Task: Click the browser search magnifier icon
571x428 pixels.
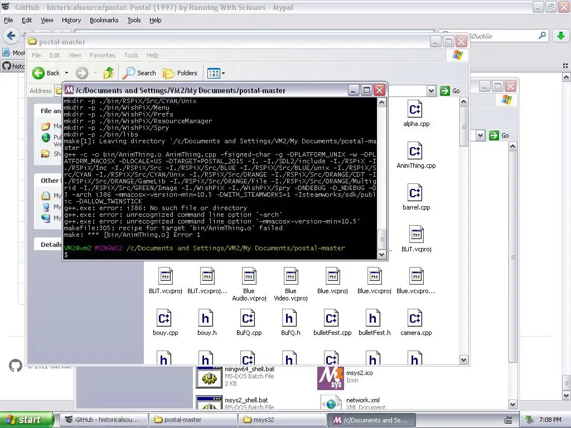Action: tap(542, 36)
